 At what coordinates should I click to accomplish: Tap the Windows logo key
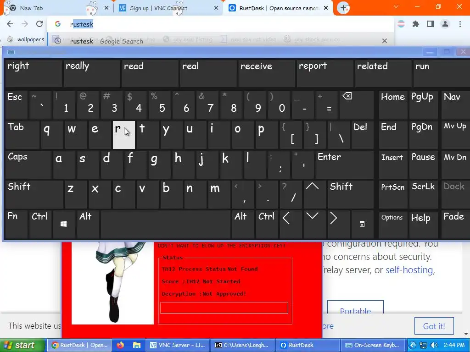click(x=63, y=224)
